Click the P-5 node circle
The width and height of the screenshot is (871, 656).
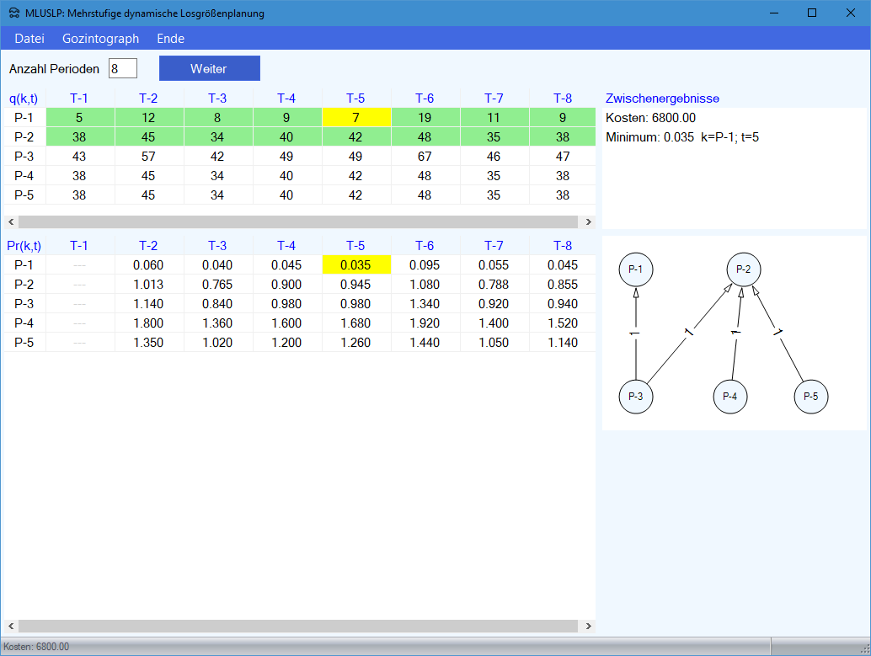[x=811, y=397]
